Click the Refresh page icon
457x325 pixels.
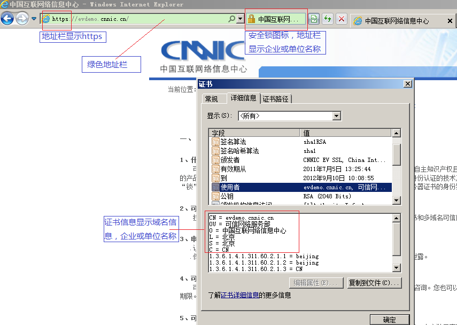pos(328,19)
